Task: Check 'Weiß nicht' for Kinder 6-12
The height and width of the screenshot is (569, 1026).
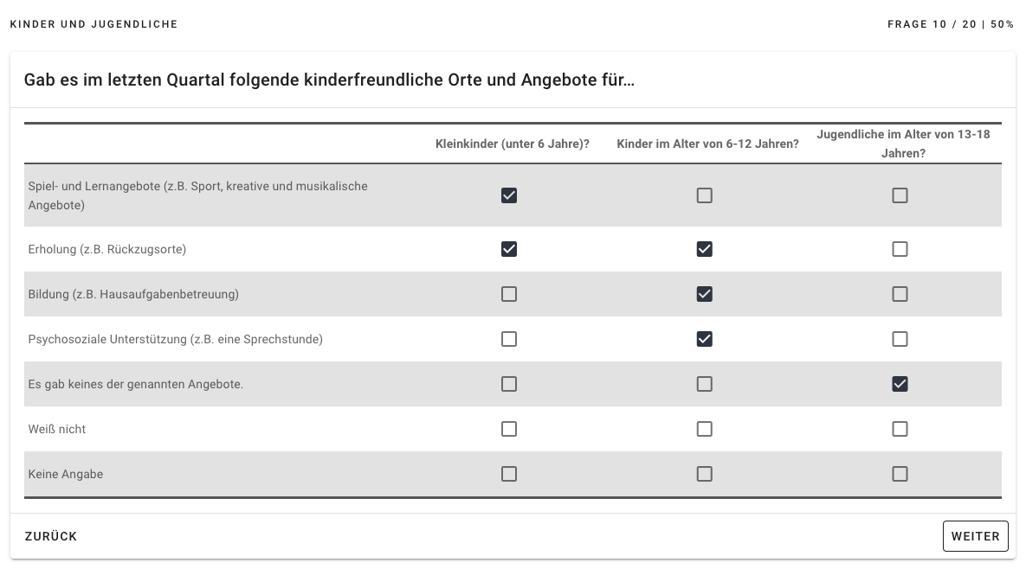Action: tap(705, 429)
